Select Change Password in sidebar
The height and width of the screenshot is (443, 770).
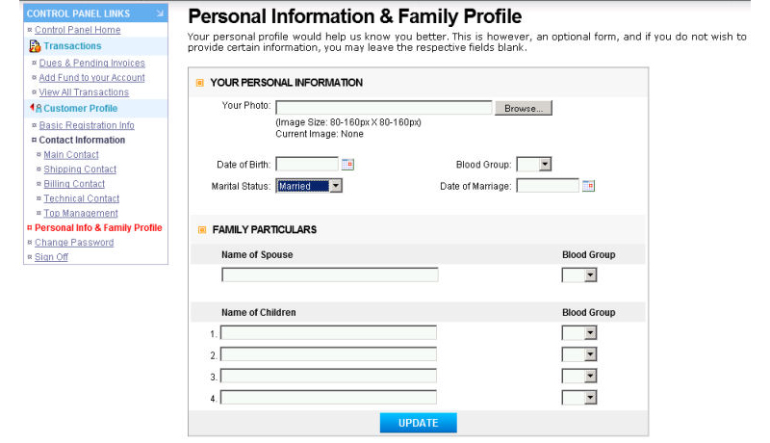click(74, 242)
